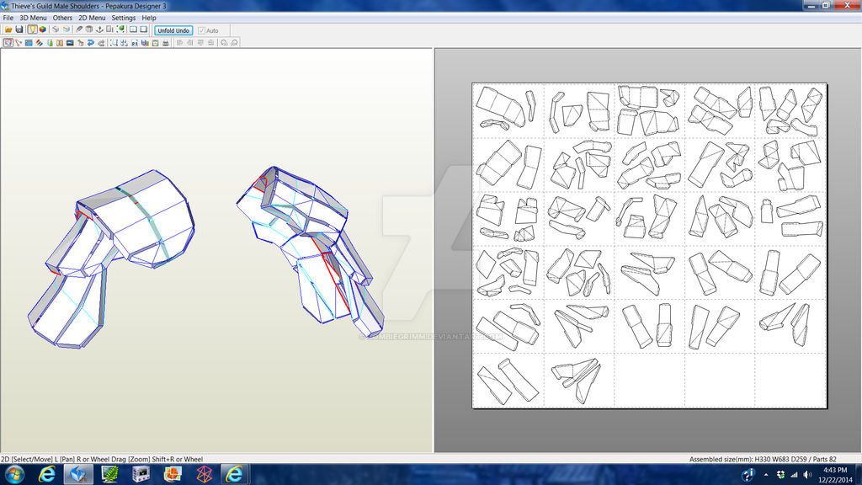This screenshot has height=485, width=862.
Task: Click the green fern monitor taskbar icon
Action: 109,474
